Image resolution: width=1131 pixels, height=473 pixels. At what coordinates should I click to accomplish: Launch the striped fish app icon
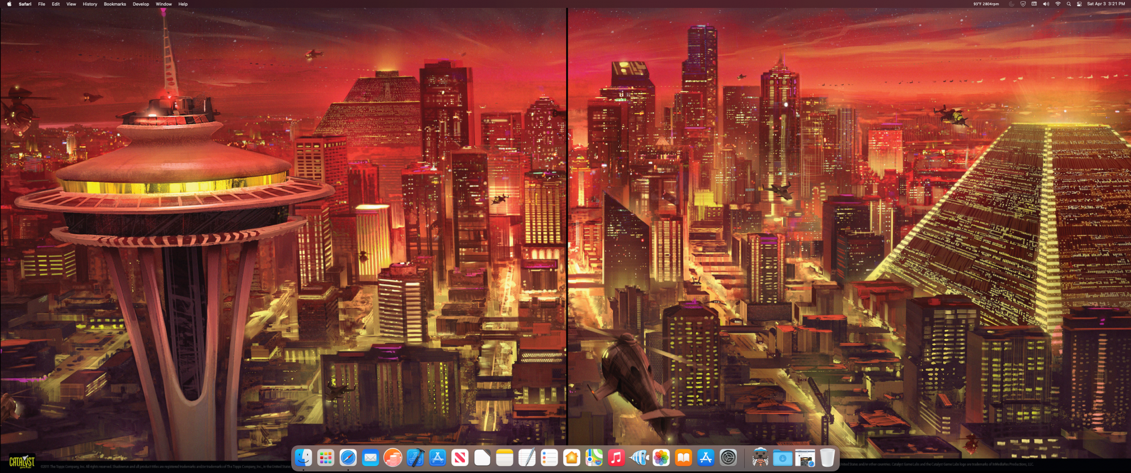coord(638,458)
